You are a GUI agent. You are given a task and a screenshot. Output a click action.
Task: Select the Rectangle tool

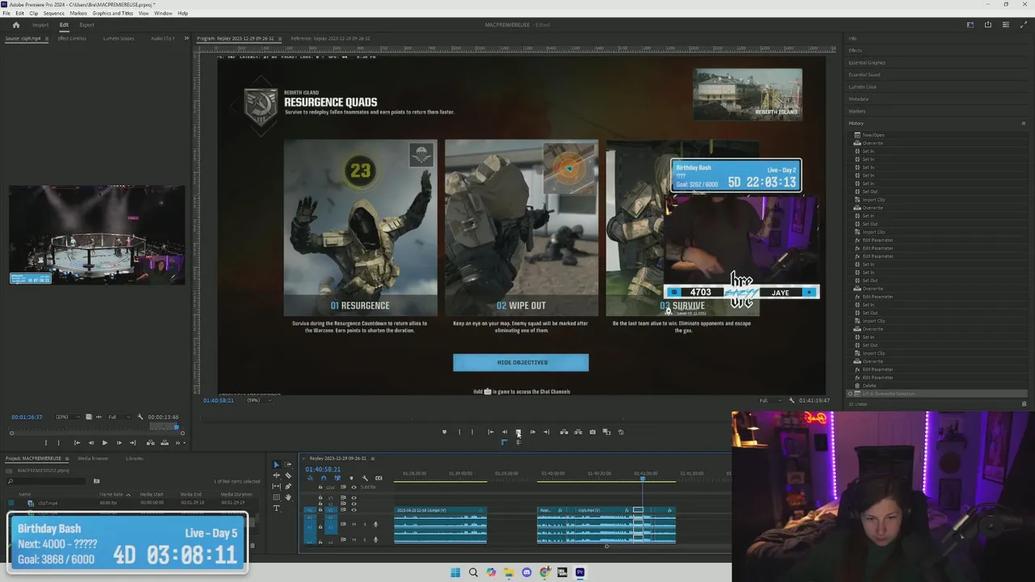click(277, 497)
